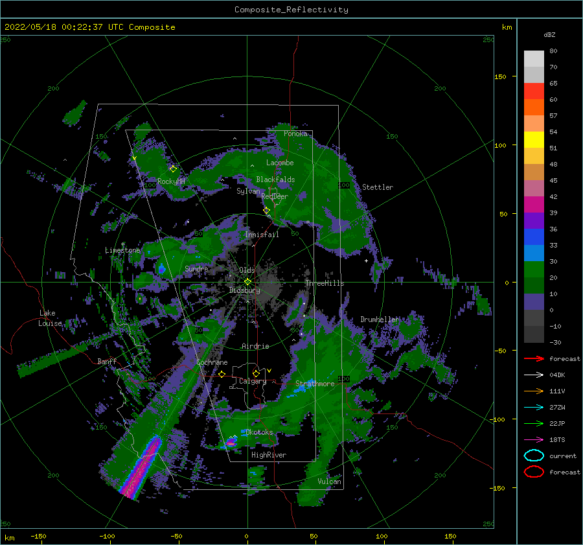Click the Cochrane label
583x545 pixels.
pos(212,362)
